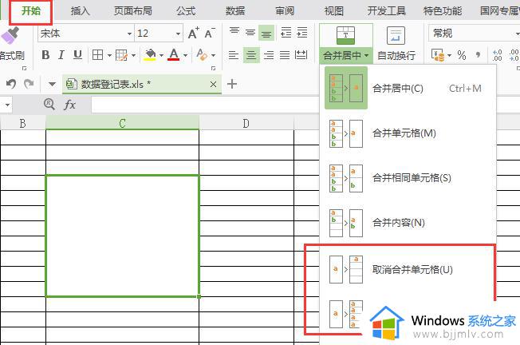Open the clear formatting dropdown arrow
The height and width of the screenshot is (345, 520).
[213, 55]
